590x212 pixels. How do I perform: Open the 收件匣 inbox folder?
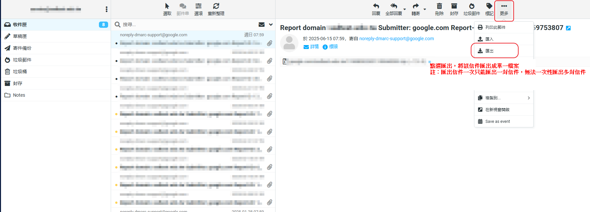56,24
